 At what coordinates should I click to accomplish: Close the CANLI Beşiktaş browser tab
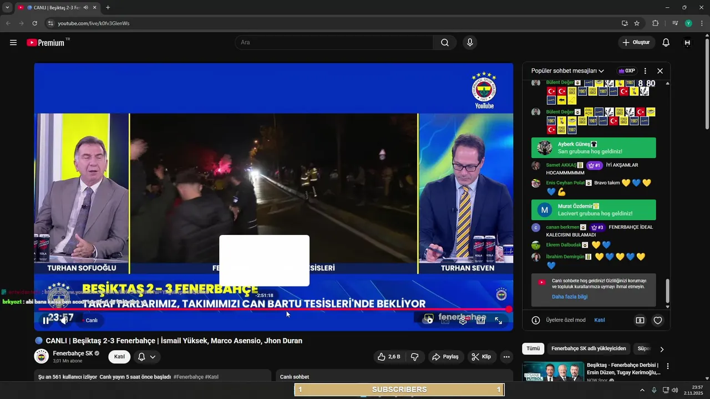[x=95, y=7]
